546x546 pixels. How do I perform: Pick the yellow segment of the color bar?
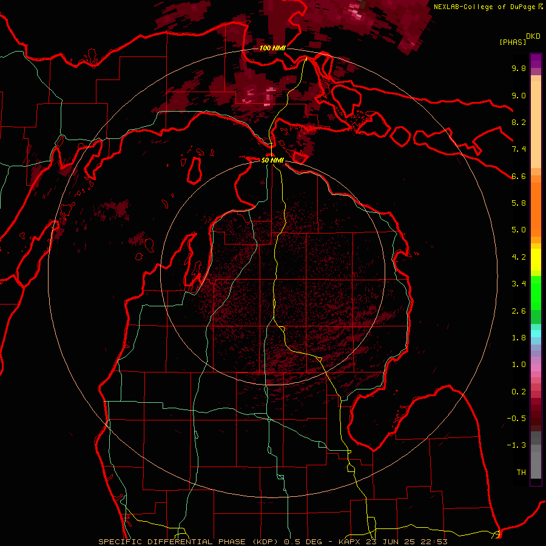(x=536, y=260)
